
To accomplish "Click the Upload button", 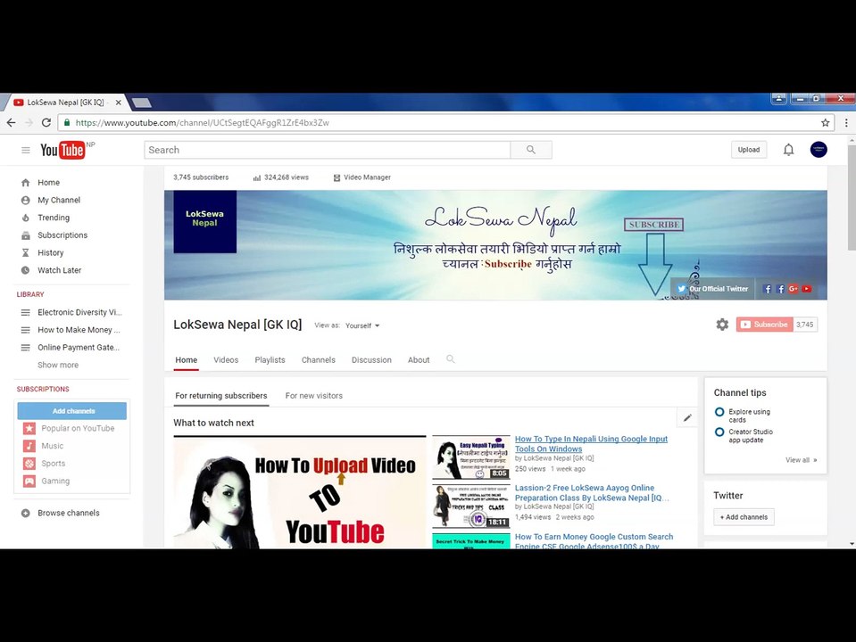I will pyautogui.click(x=749, y=150).
